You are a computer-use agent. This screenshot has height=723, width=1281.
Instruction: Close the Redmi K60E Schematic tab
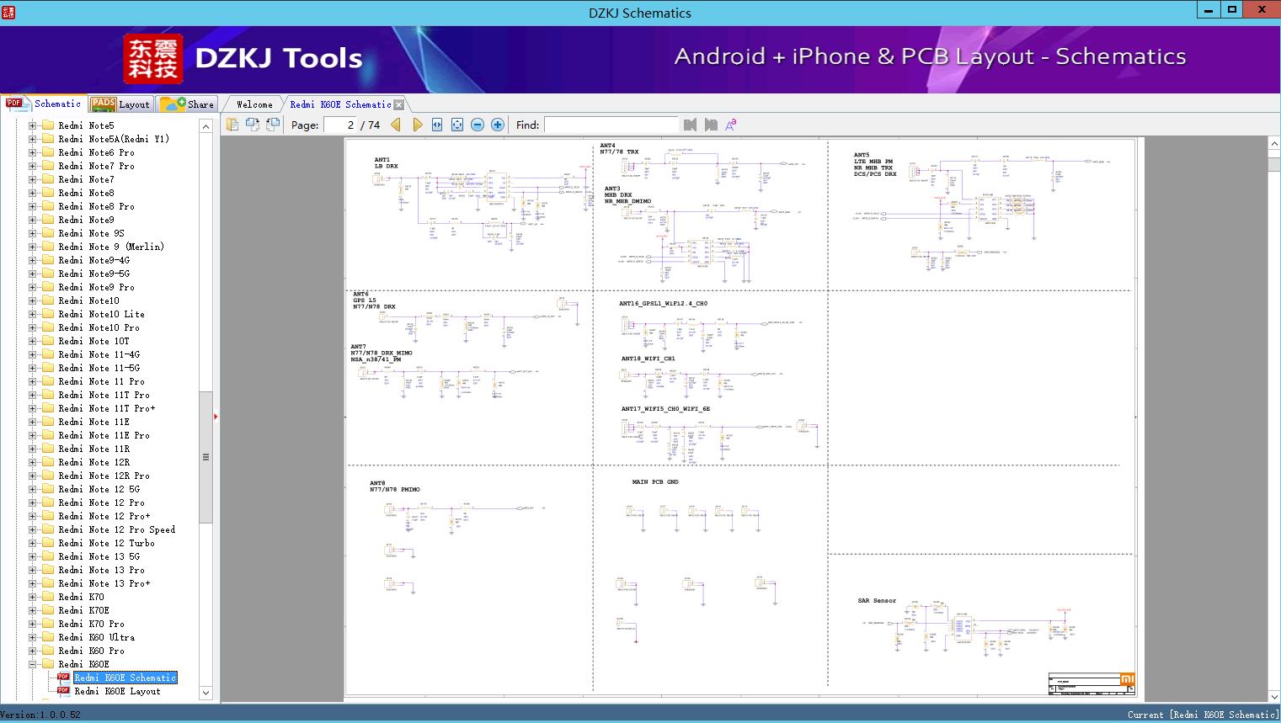(x=399, y=104)
